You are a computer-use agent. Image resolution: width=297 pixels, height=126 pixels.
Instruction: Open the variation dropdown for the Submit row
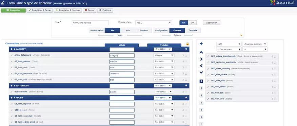click(164, 92)
